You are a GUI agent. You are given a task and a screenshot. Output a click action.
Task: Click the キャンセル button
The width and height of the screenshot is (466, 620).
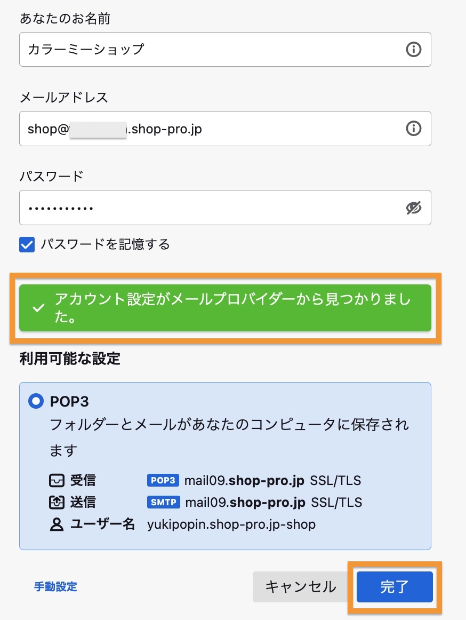(x=301, y=587)
